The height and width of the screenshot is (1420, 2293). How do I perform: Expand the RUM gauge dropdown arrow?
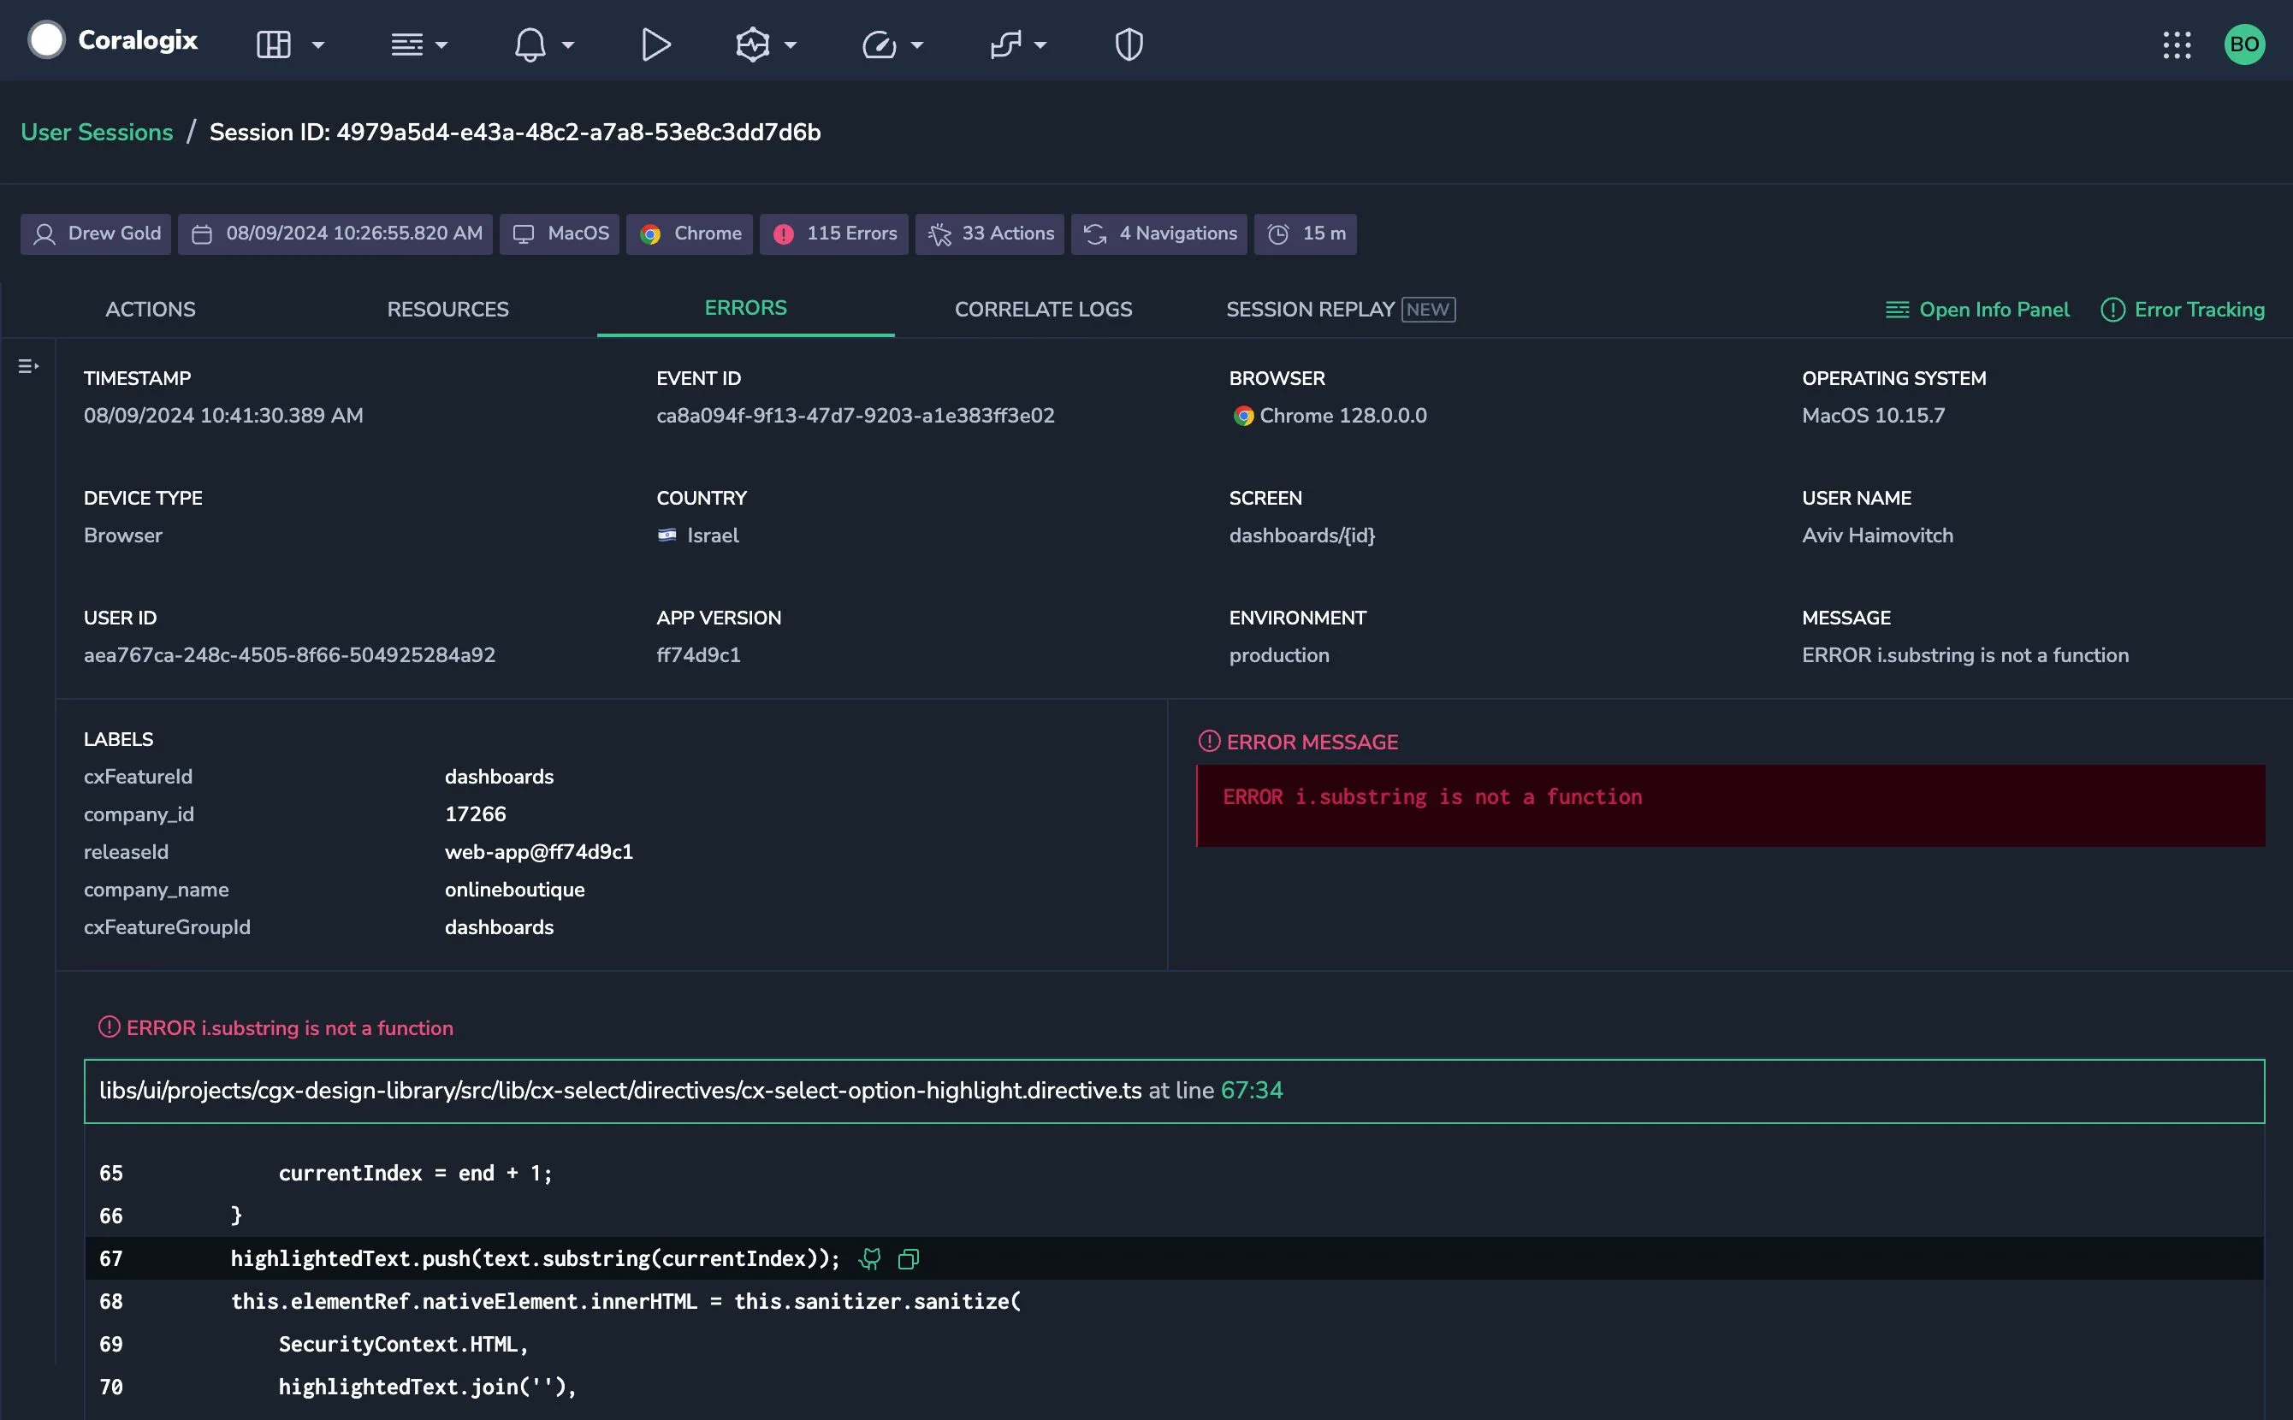click(918, 45)
